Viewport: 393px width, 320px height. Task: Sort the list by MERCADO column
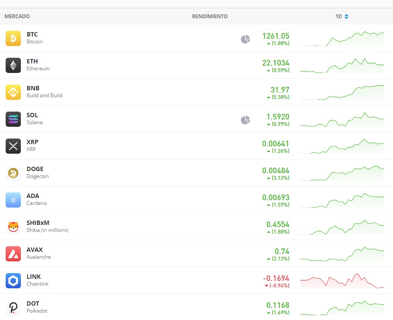point(17,16)
